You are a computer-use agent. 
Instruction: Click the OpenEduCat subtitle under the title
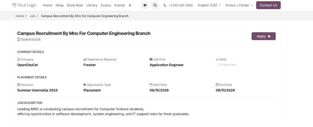31,39
